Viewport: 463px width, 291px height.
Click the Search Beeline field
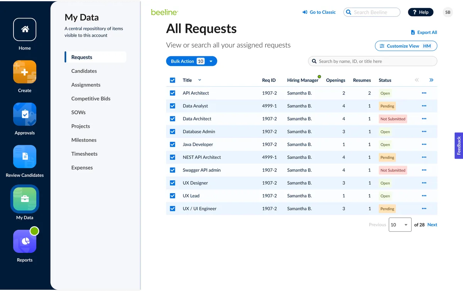[372, 12]
